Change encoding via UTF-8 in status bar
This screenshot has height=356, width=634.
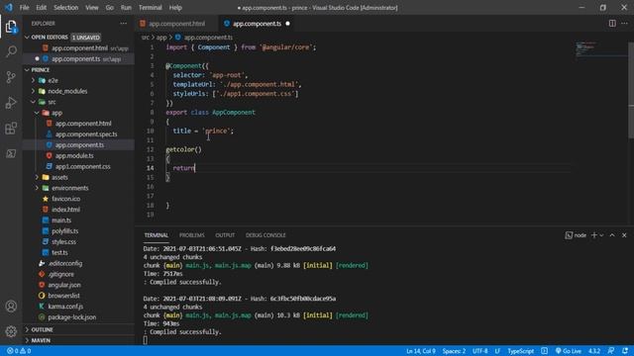point(479,351)
